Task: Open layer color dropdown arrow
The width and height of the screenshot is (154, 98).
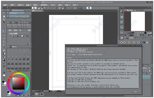Action: click(149, 42)
